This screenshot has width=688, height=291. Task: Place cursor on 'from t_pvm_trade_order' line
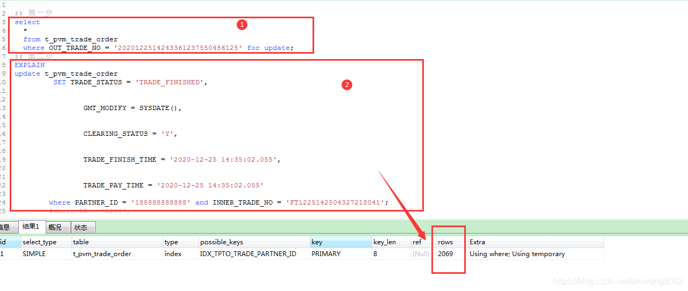[70, 39]
